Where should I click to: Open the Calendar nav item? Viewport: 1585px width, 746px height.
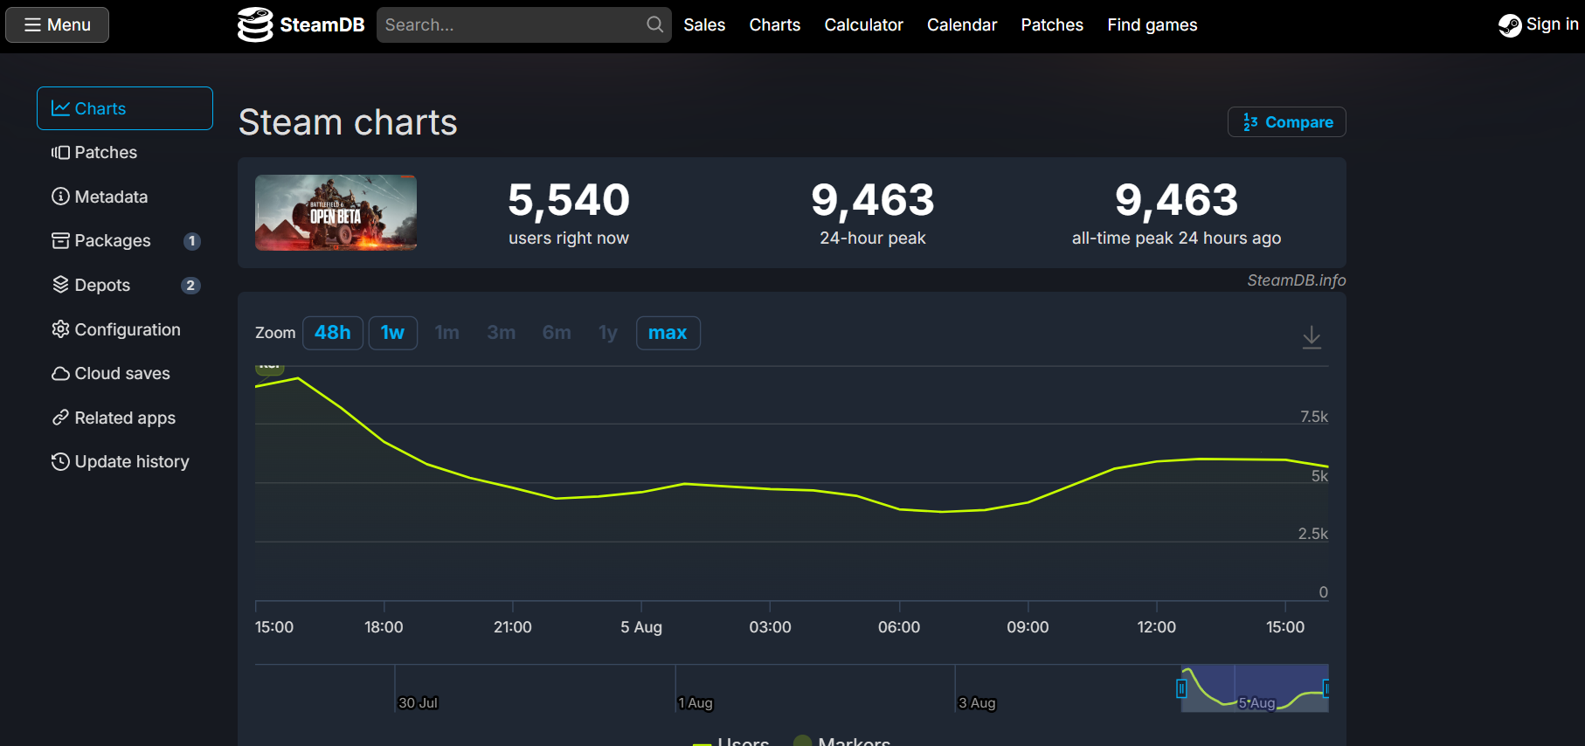(x=962, y=24)
